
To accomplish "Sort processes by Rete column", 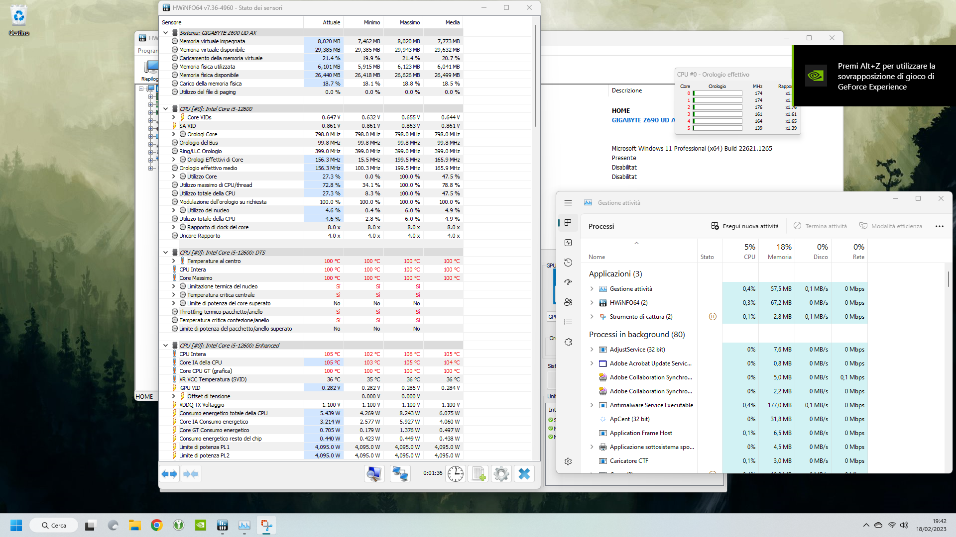I will [x=849, y=251].
